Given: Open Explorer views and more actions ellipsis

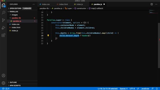Looking at the screenshot, I should click(34, 4).
